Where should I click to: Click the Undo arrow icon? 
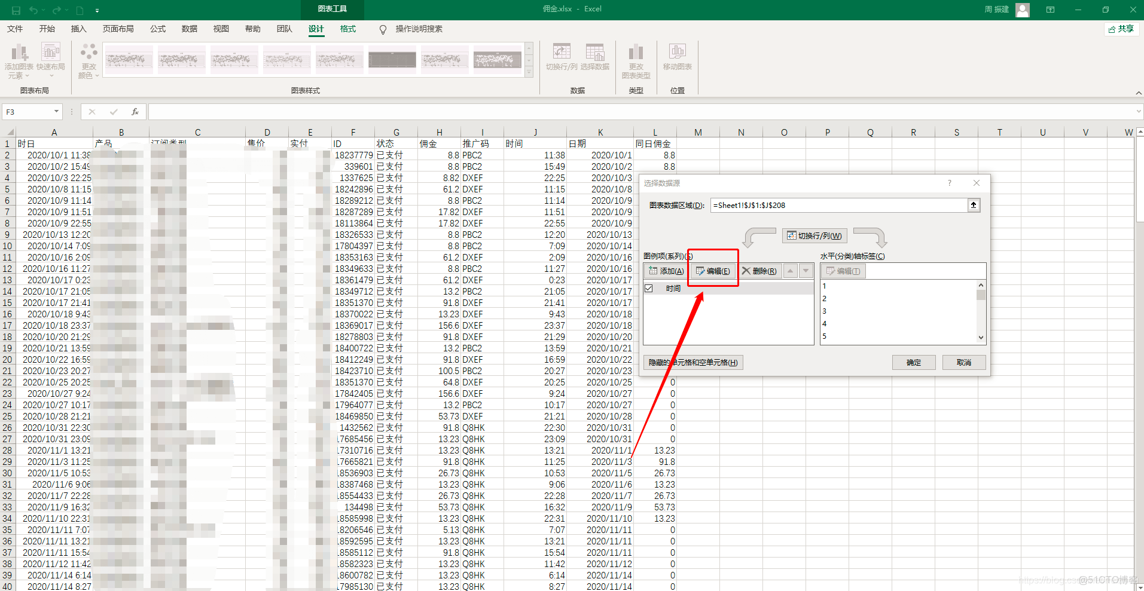click(x=34, y=10)
